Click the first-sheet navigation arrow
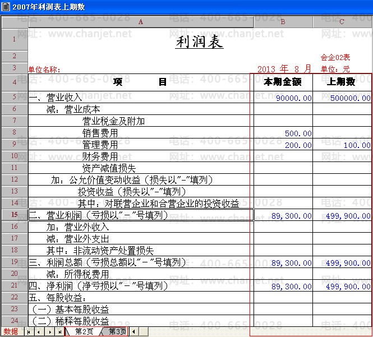 click(x=29, y=332)
